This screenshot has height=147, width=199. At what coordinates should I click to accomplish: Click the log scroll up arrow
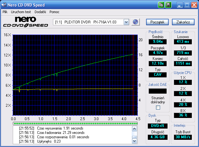(x=135, y=129)
